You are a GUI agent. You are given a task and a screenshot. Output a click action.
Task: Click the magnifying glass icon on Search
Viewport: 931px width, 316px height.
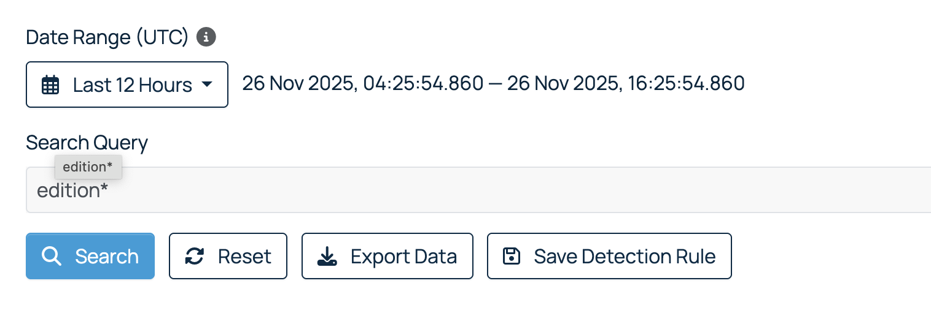(52, 256)
